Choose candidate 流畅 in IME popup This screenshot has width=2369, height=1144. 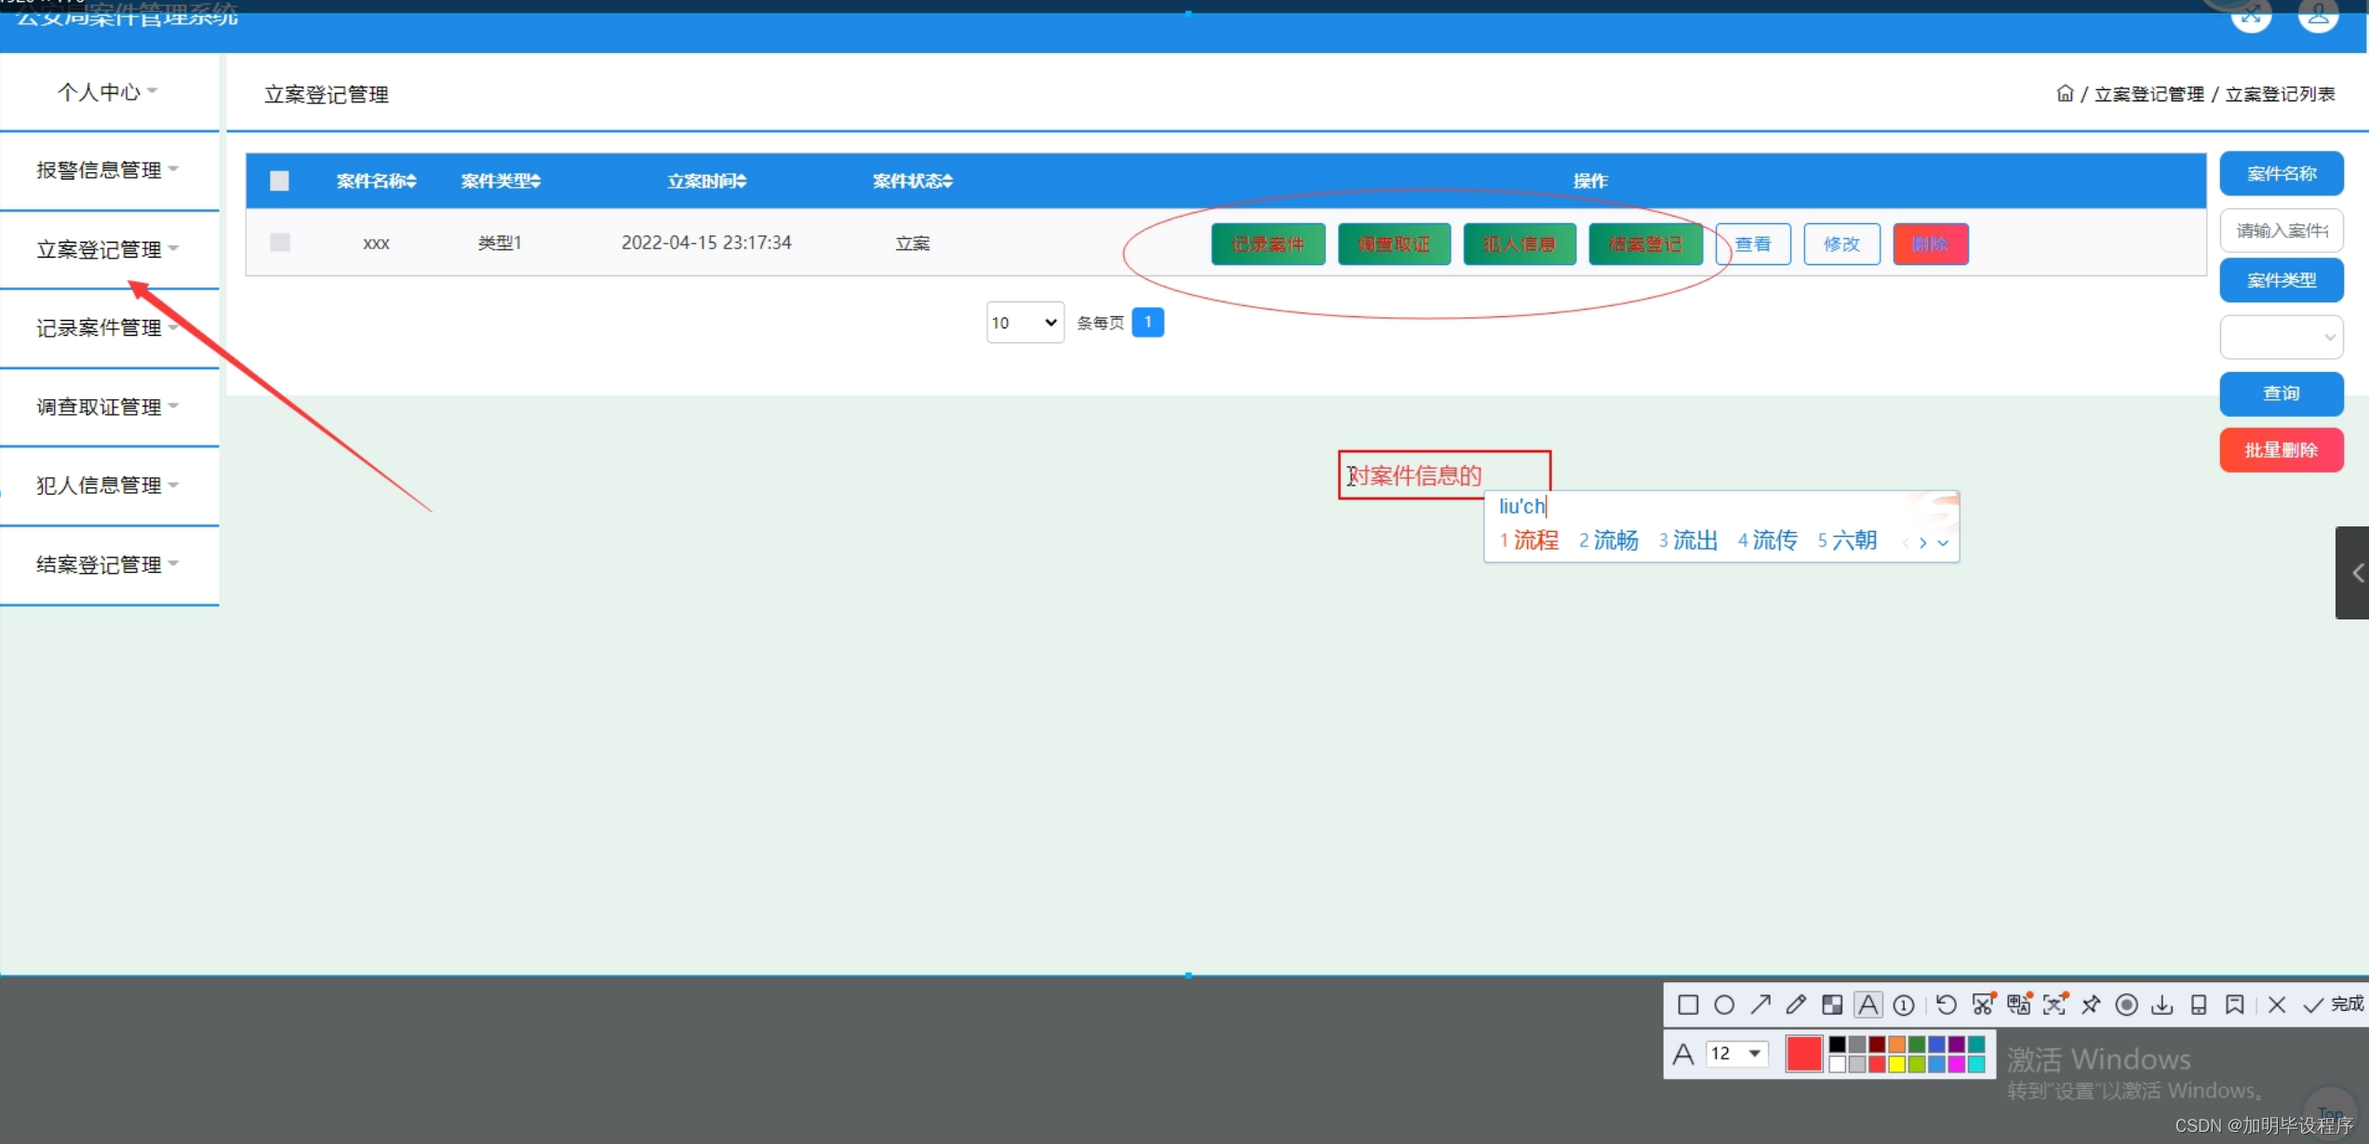pyautogui.click(x=1614, y=540)
